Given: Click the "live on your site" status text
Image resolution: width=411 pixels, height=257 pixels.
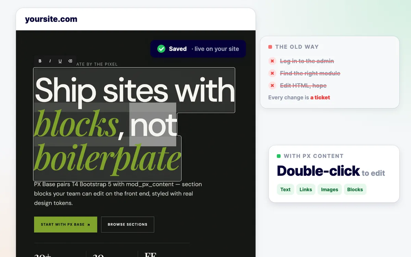Looking at the screenshot, I should click(x=217, y=49).
